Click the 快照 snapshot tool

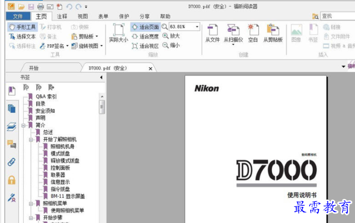pos(80,27)
